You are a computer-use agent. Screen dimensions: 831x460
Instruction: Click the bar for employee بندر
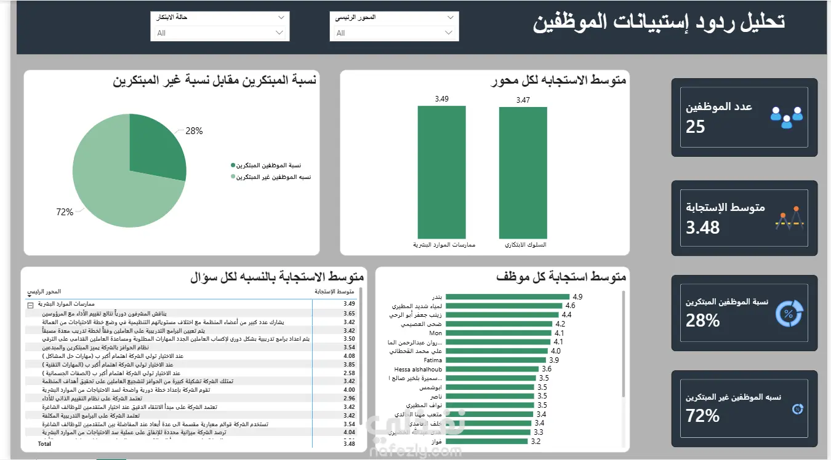(x=507, y=296)
